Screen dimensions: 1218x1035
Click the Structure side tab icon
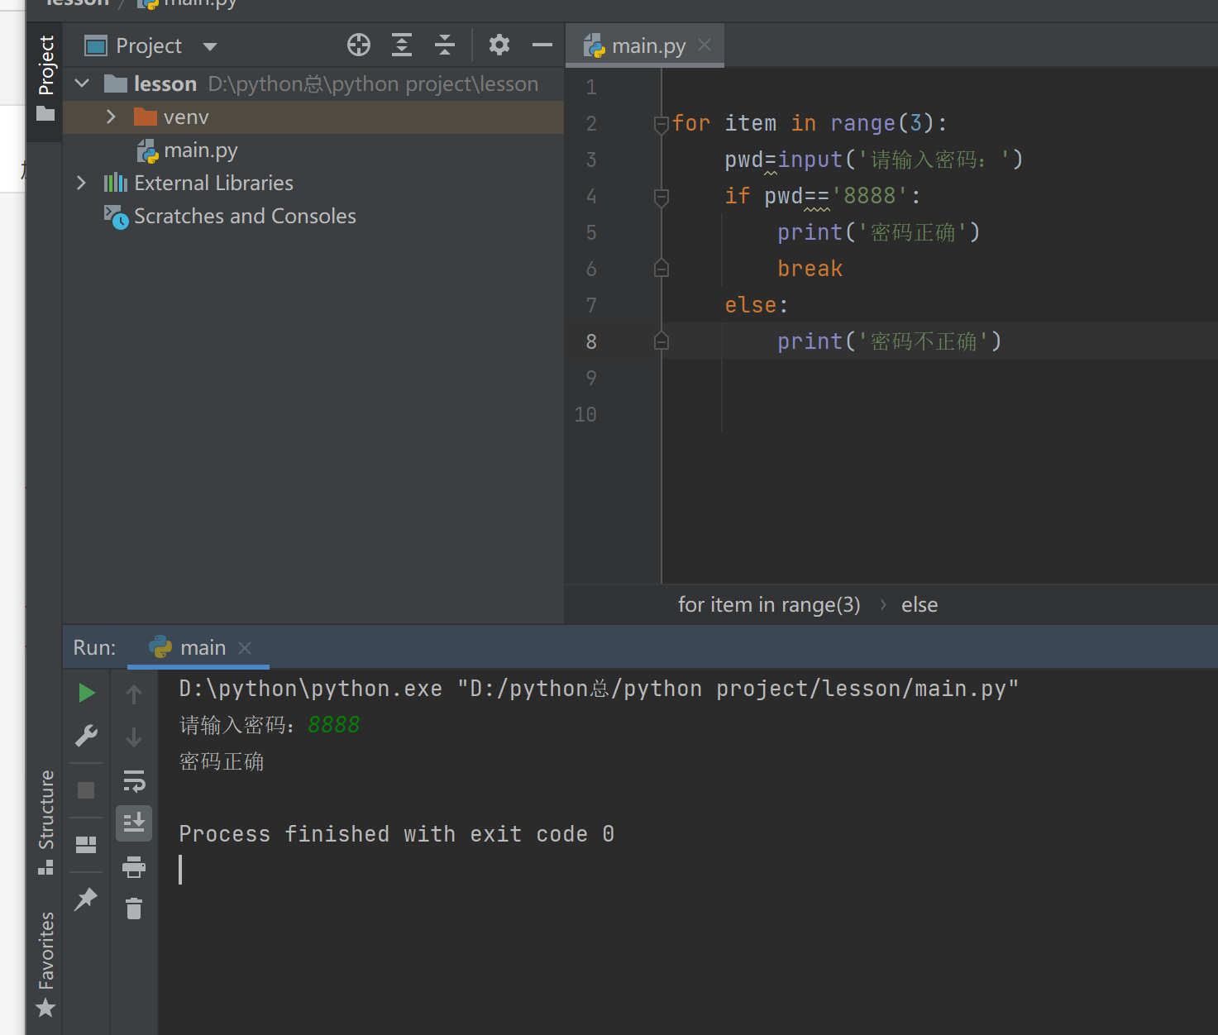point(45,867)
